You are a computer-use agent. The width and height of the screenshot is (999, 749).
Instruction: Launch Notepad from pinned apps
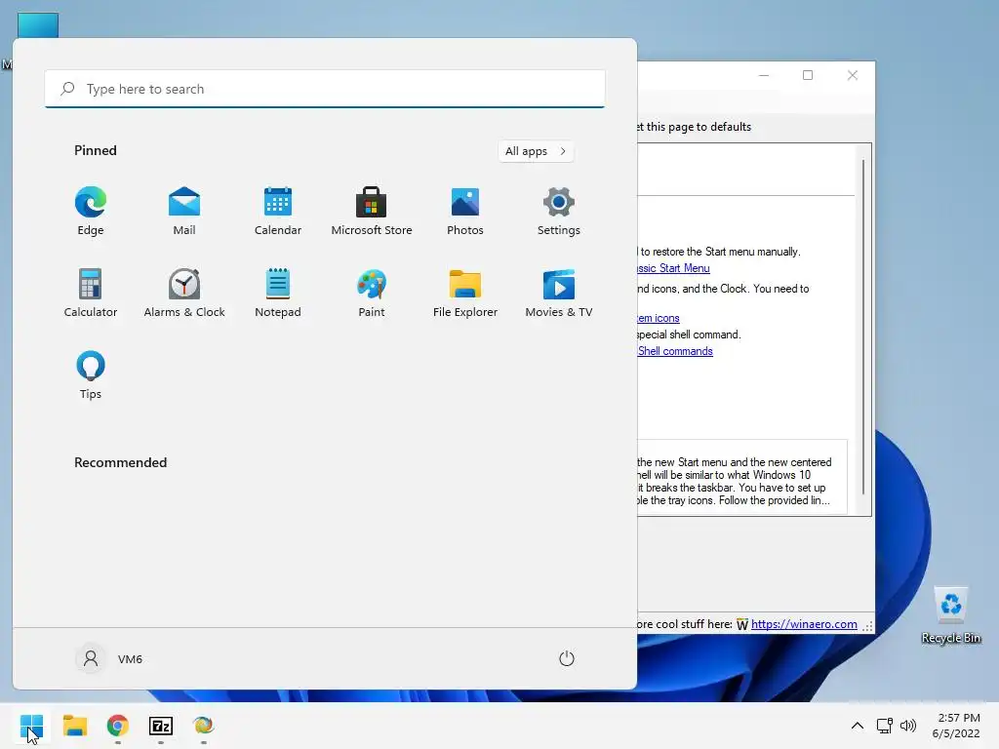278,293
